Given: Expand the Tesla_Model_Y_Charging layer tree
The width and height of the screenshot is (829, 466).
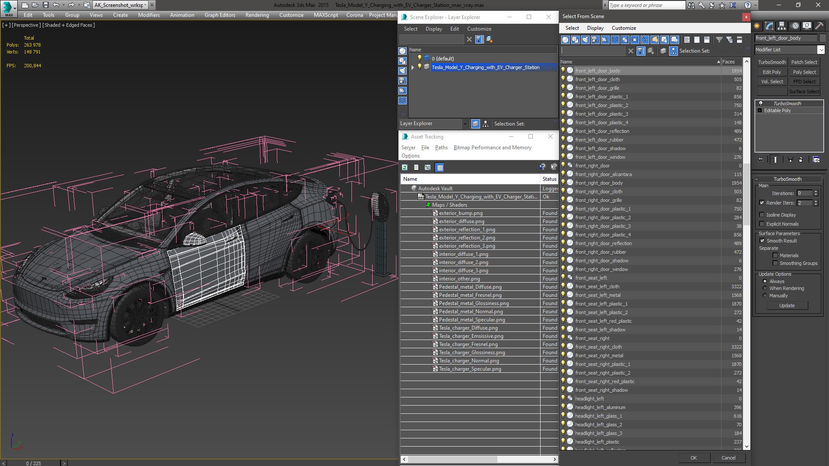Looking at the screenshot, I should 413,67.
